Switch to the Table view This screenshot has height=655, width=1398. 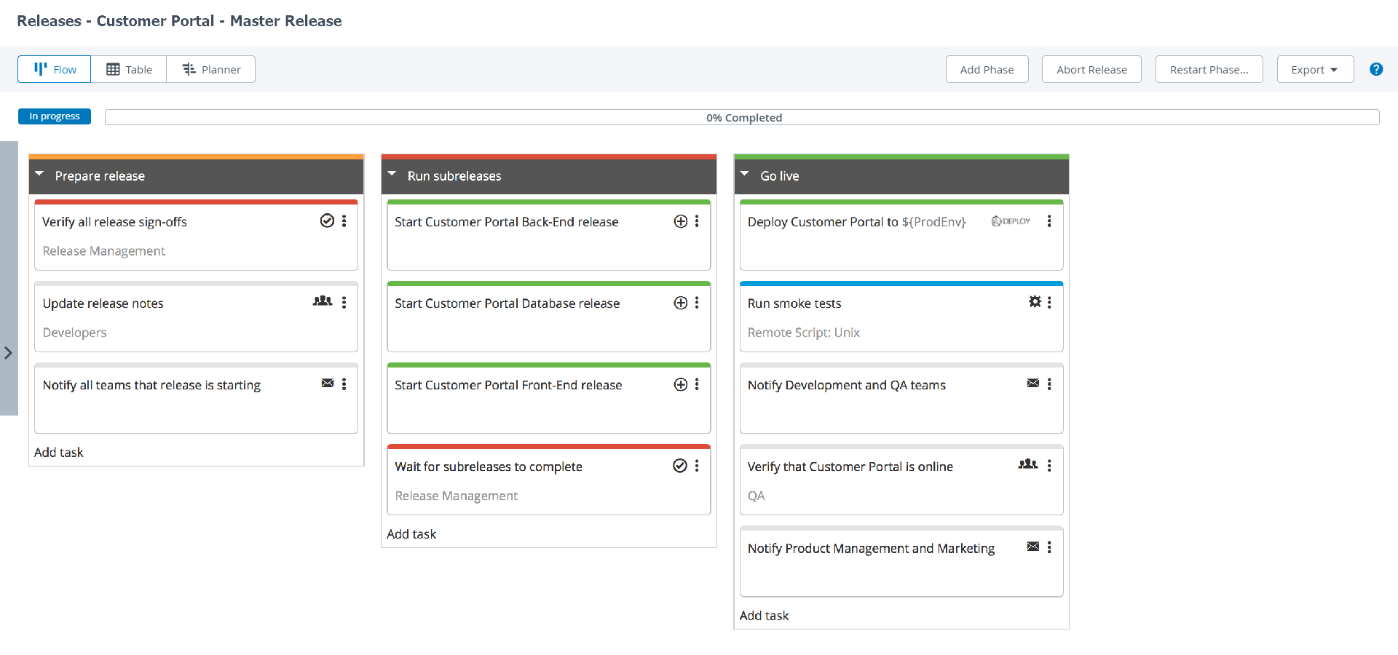[129, 69]
